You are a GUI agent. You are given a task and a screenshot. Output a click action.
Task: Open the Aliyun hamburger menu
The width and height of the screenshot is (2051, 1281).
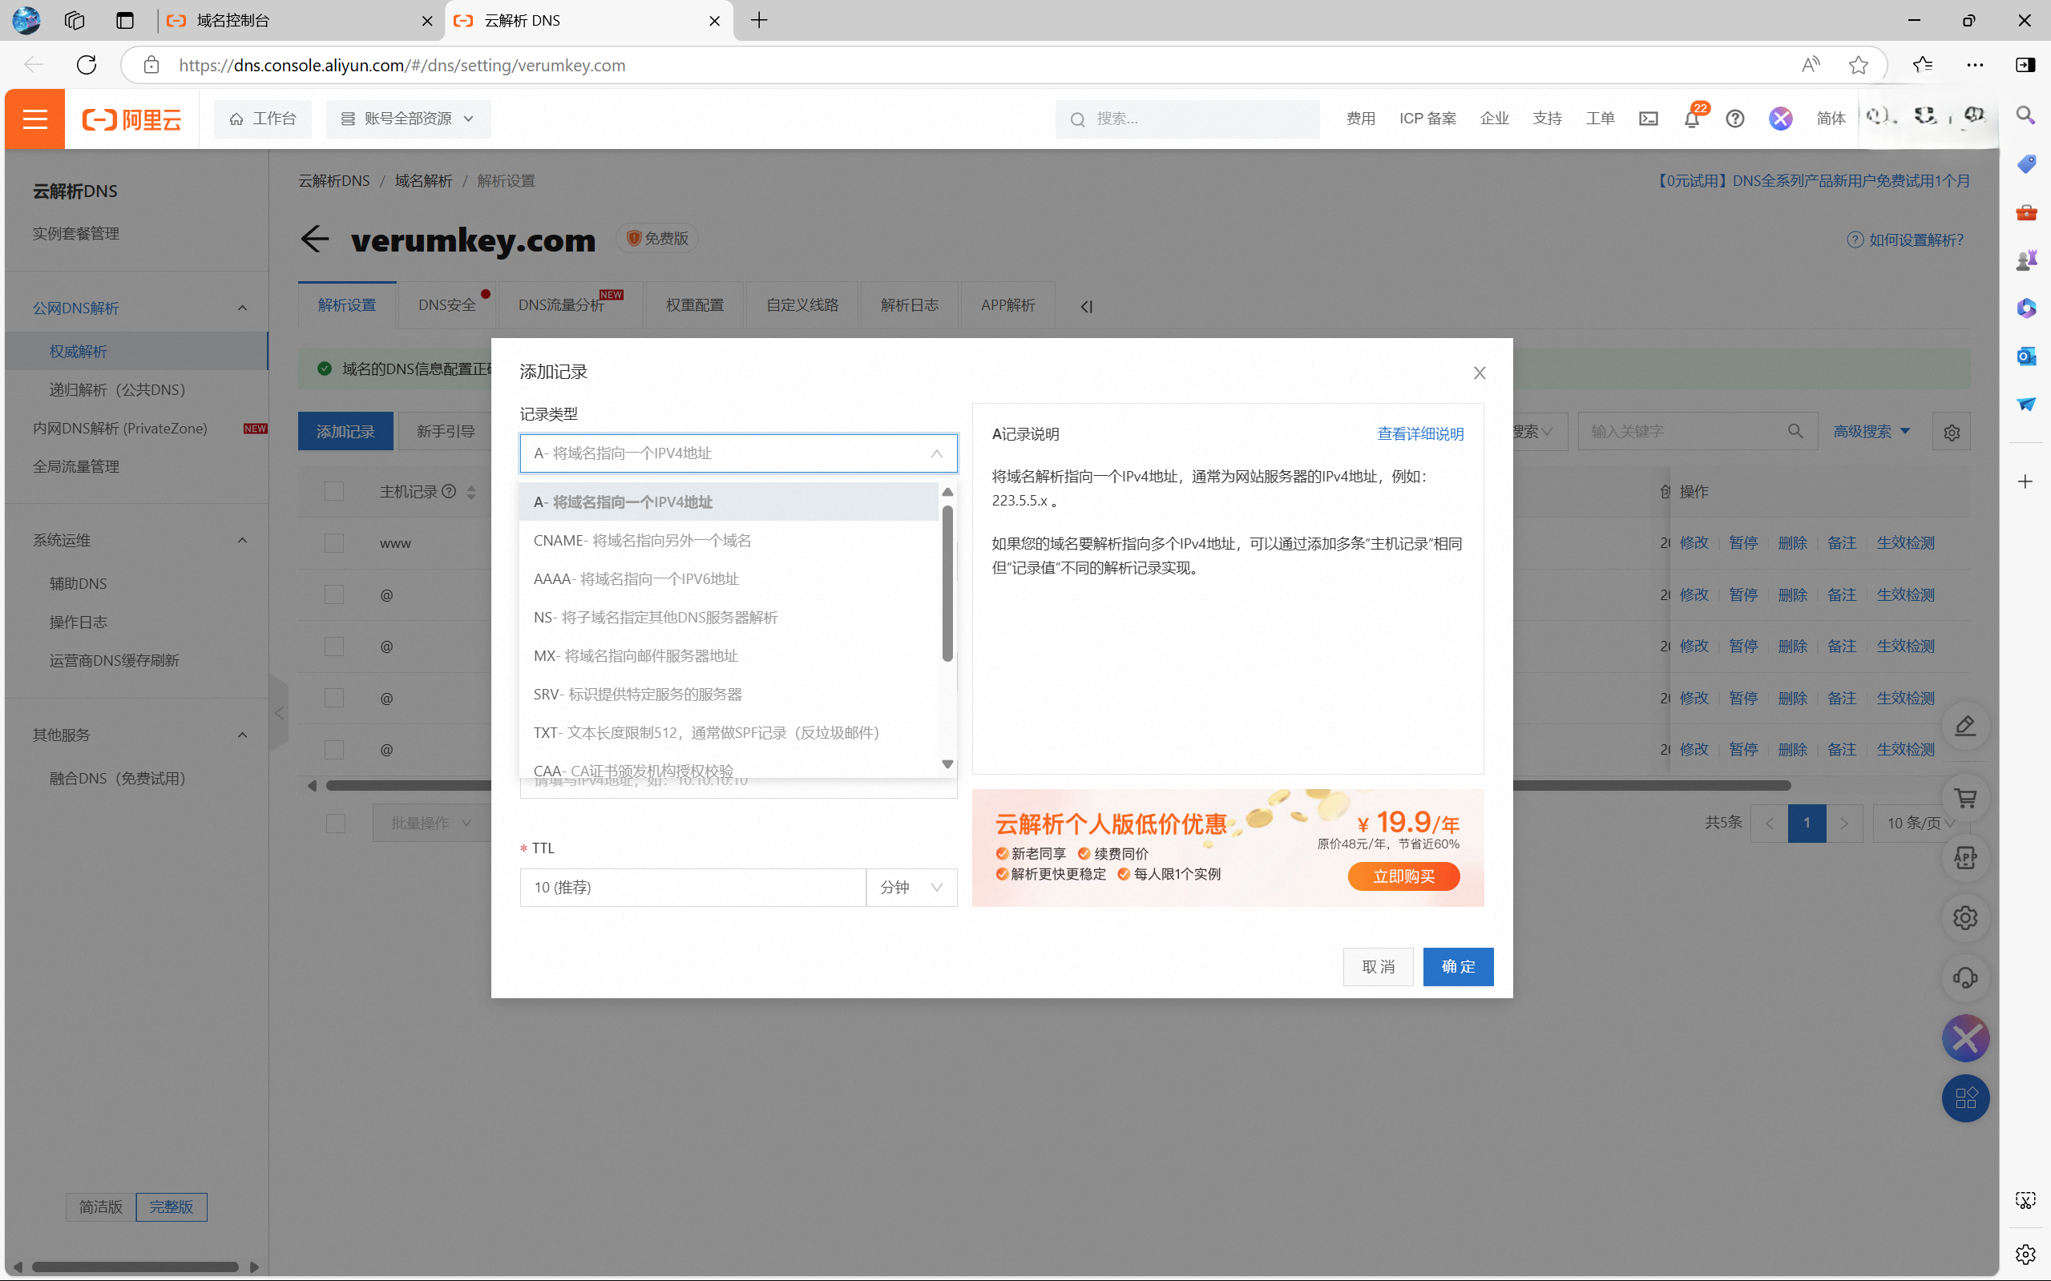coord(34,119)
